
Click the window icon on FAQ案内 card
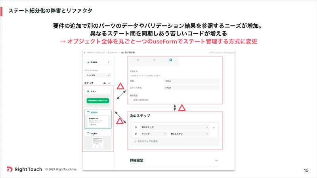click(88, 133)
